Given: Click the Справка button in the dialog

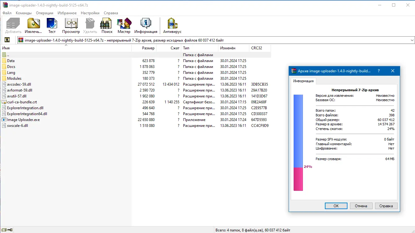Looking at the screenshot, I should click(386, 206).
